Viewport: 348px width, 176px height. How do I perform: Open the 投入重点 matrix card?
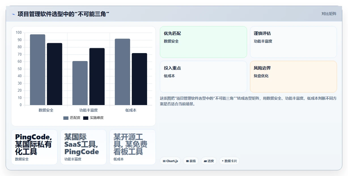pos(203,77)
